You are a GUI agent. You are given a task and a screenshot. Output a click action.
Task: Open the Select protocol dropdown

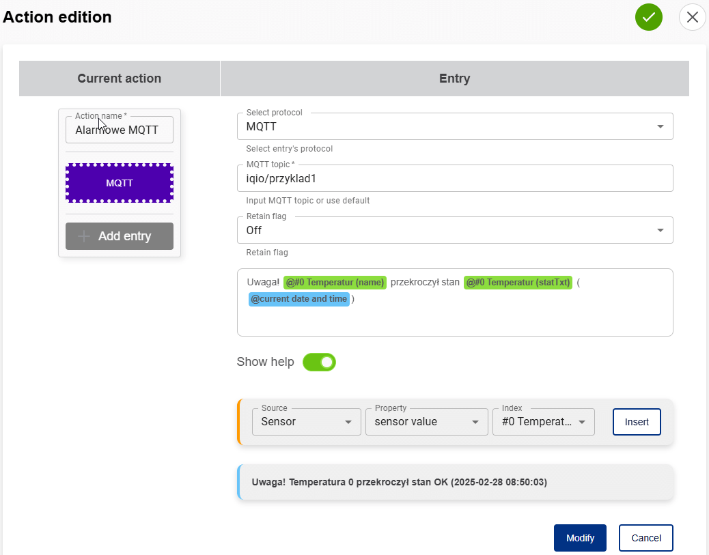coord(454,126)
